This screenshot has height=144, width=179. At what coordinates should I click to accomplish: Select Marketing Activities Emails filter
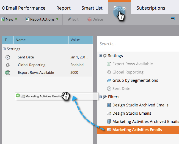[x=137, y=130]
